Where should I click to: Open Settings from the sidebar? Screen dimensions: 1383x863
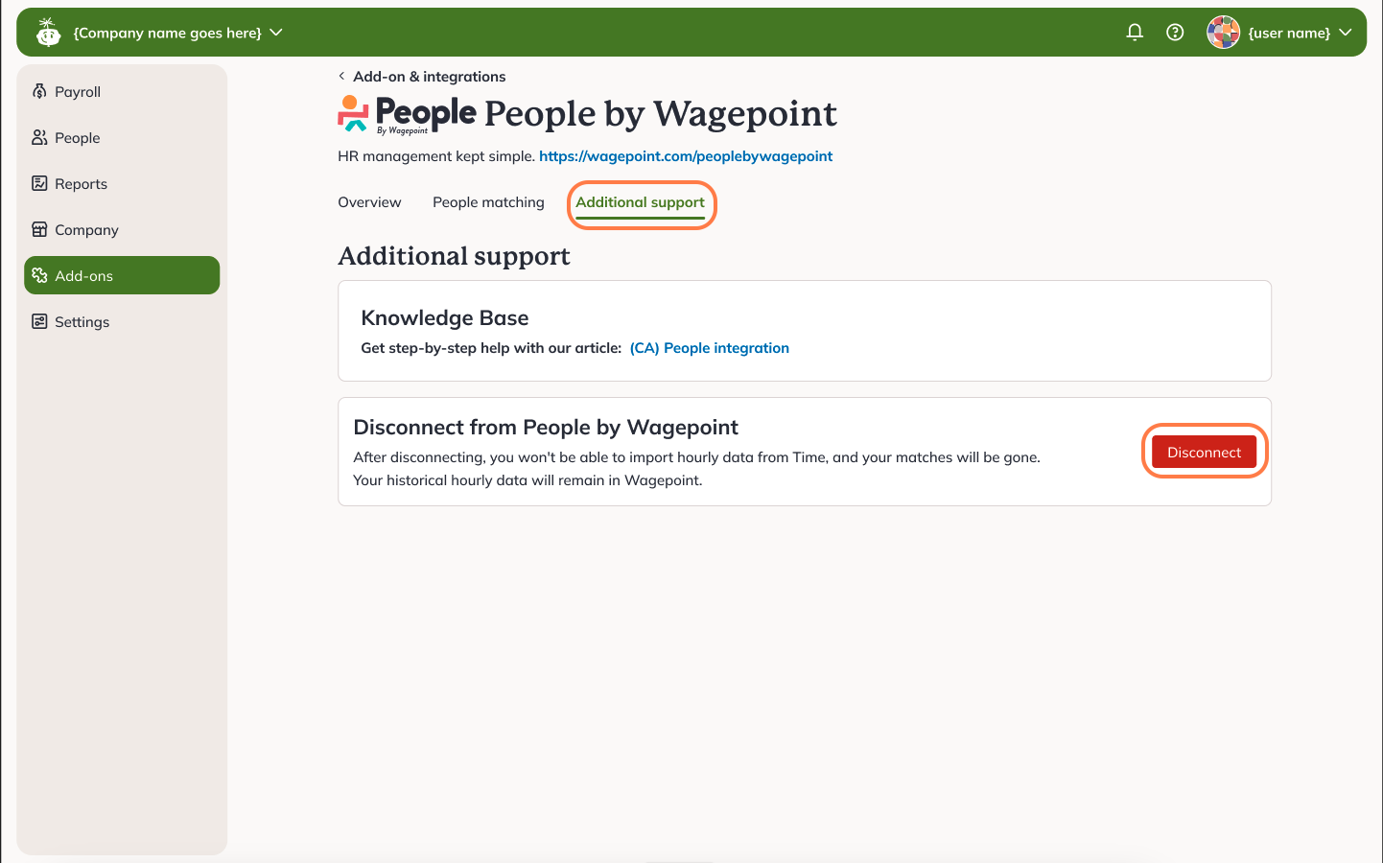pos(122,321)
